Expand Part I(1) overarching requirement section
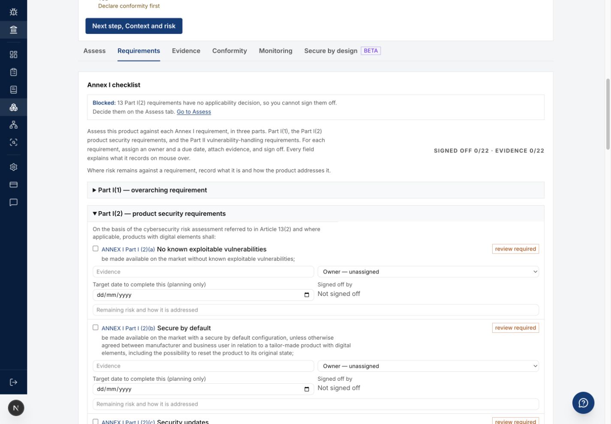Image resolution: width=611 pixels, height=424 pixels. click(x=316, y=190)
